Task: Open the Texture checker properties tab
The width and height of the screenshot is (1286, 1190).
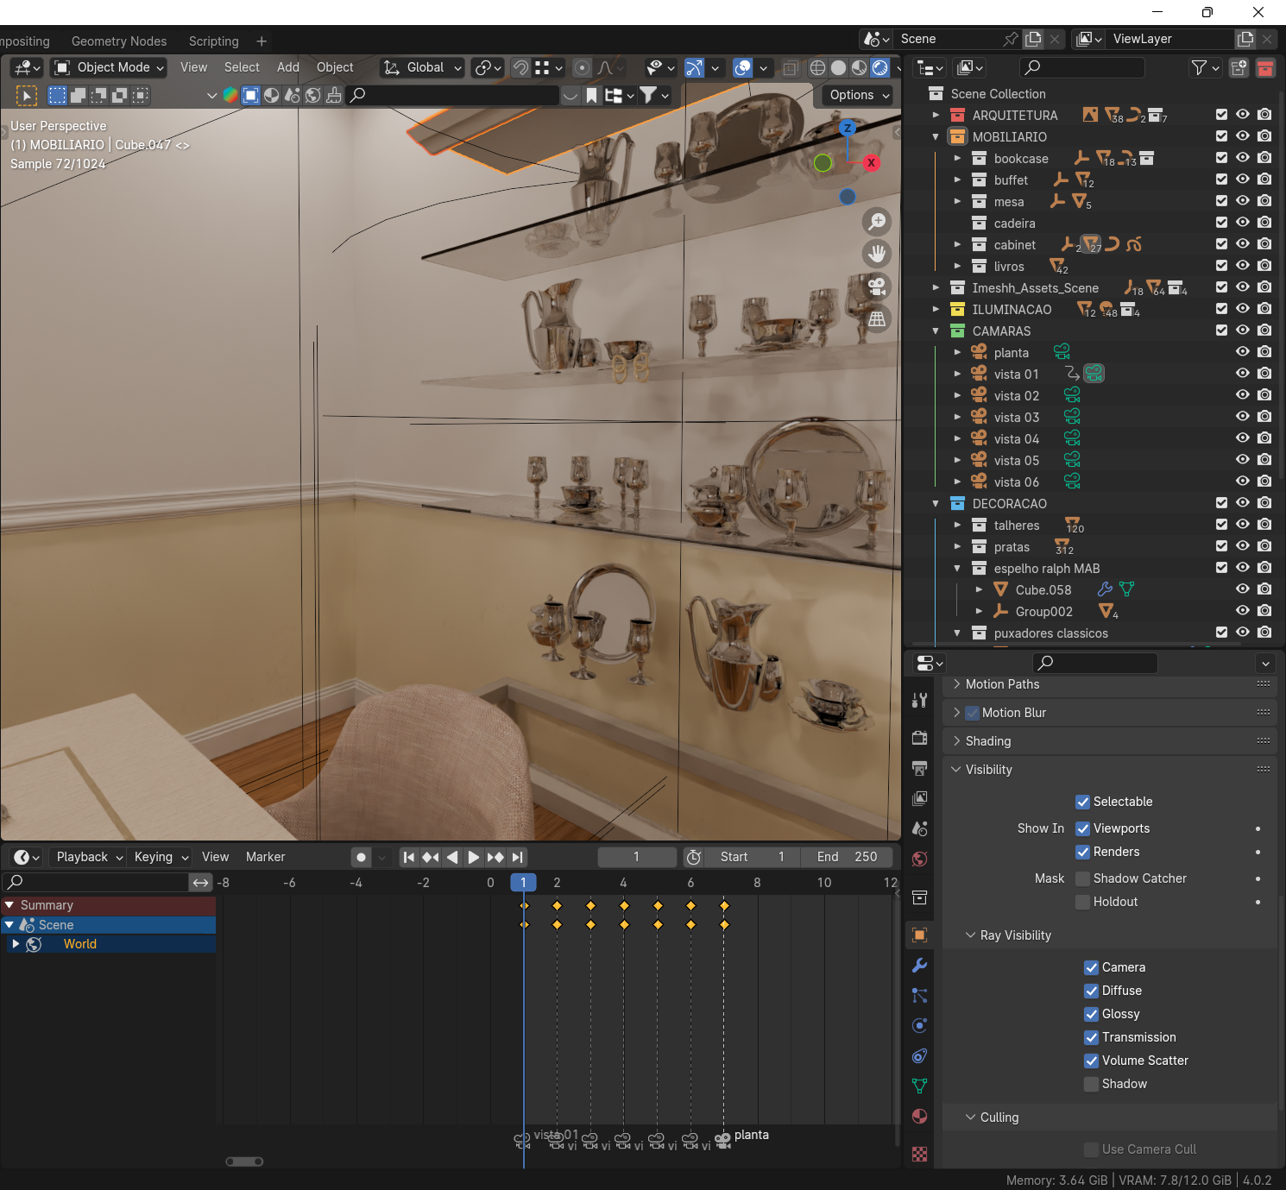Action: coord(920,1154)
